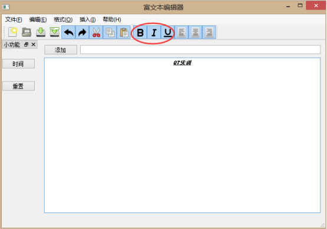This screenshot has width=327, height=229.
Task: Click the Save As toolbar icon
Action: 54,32
